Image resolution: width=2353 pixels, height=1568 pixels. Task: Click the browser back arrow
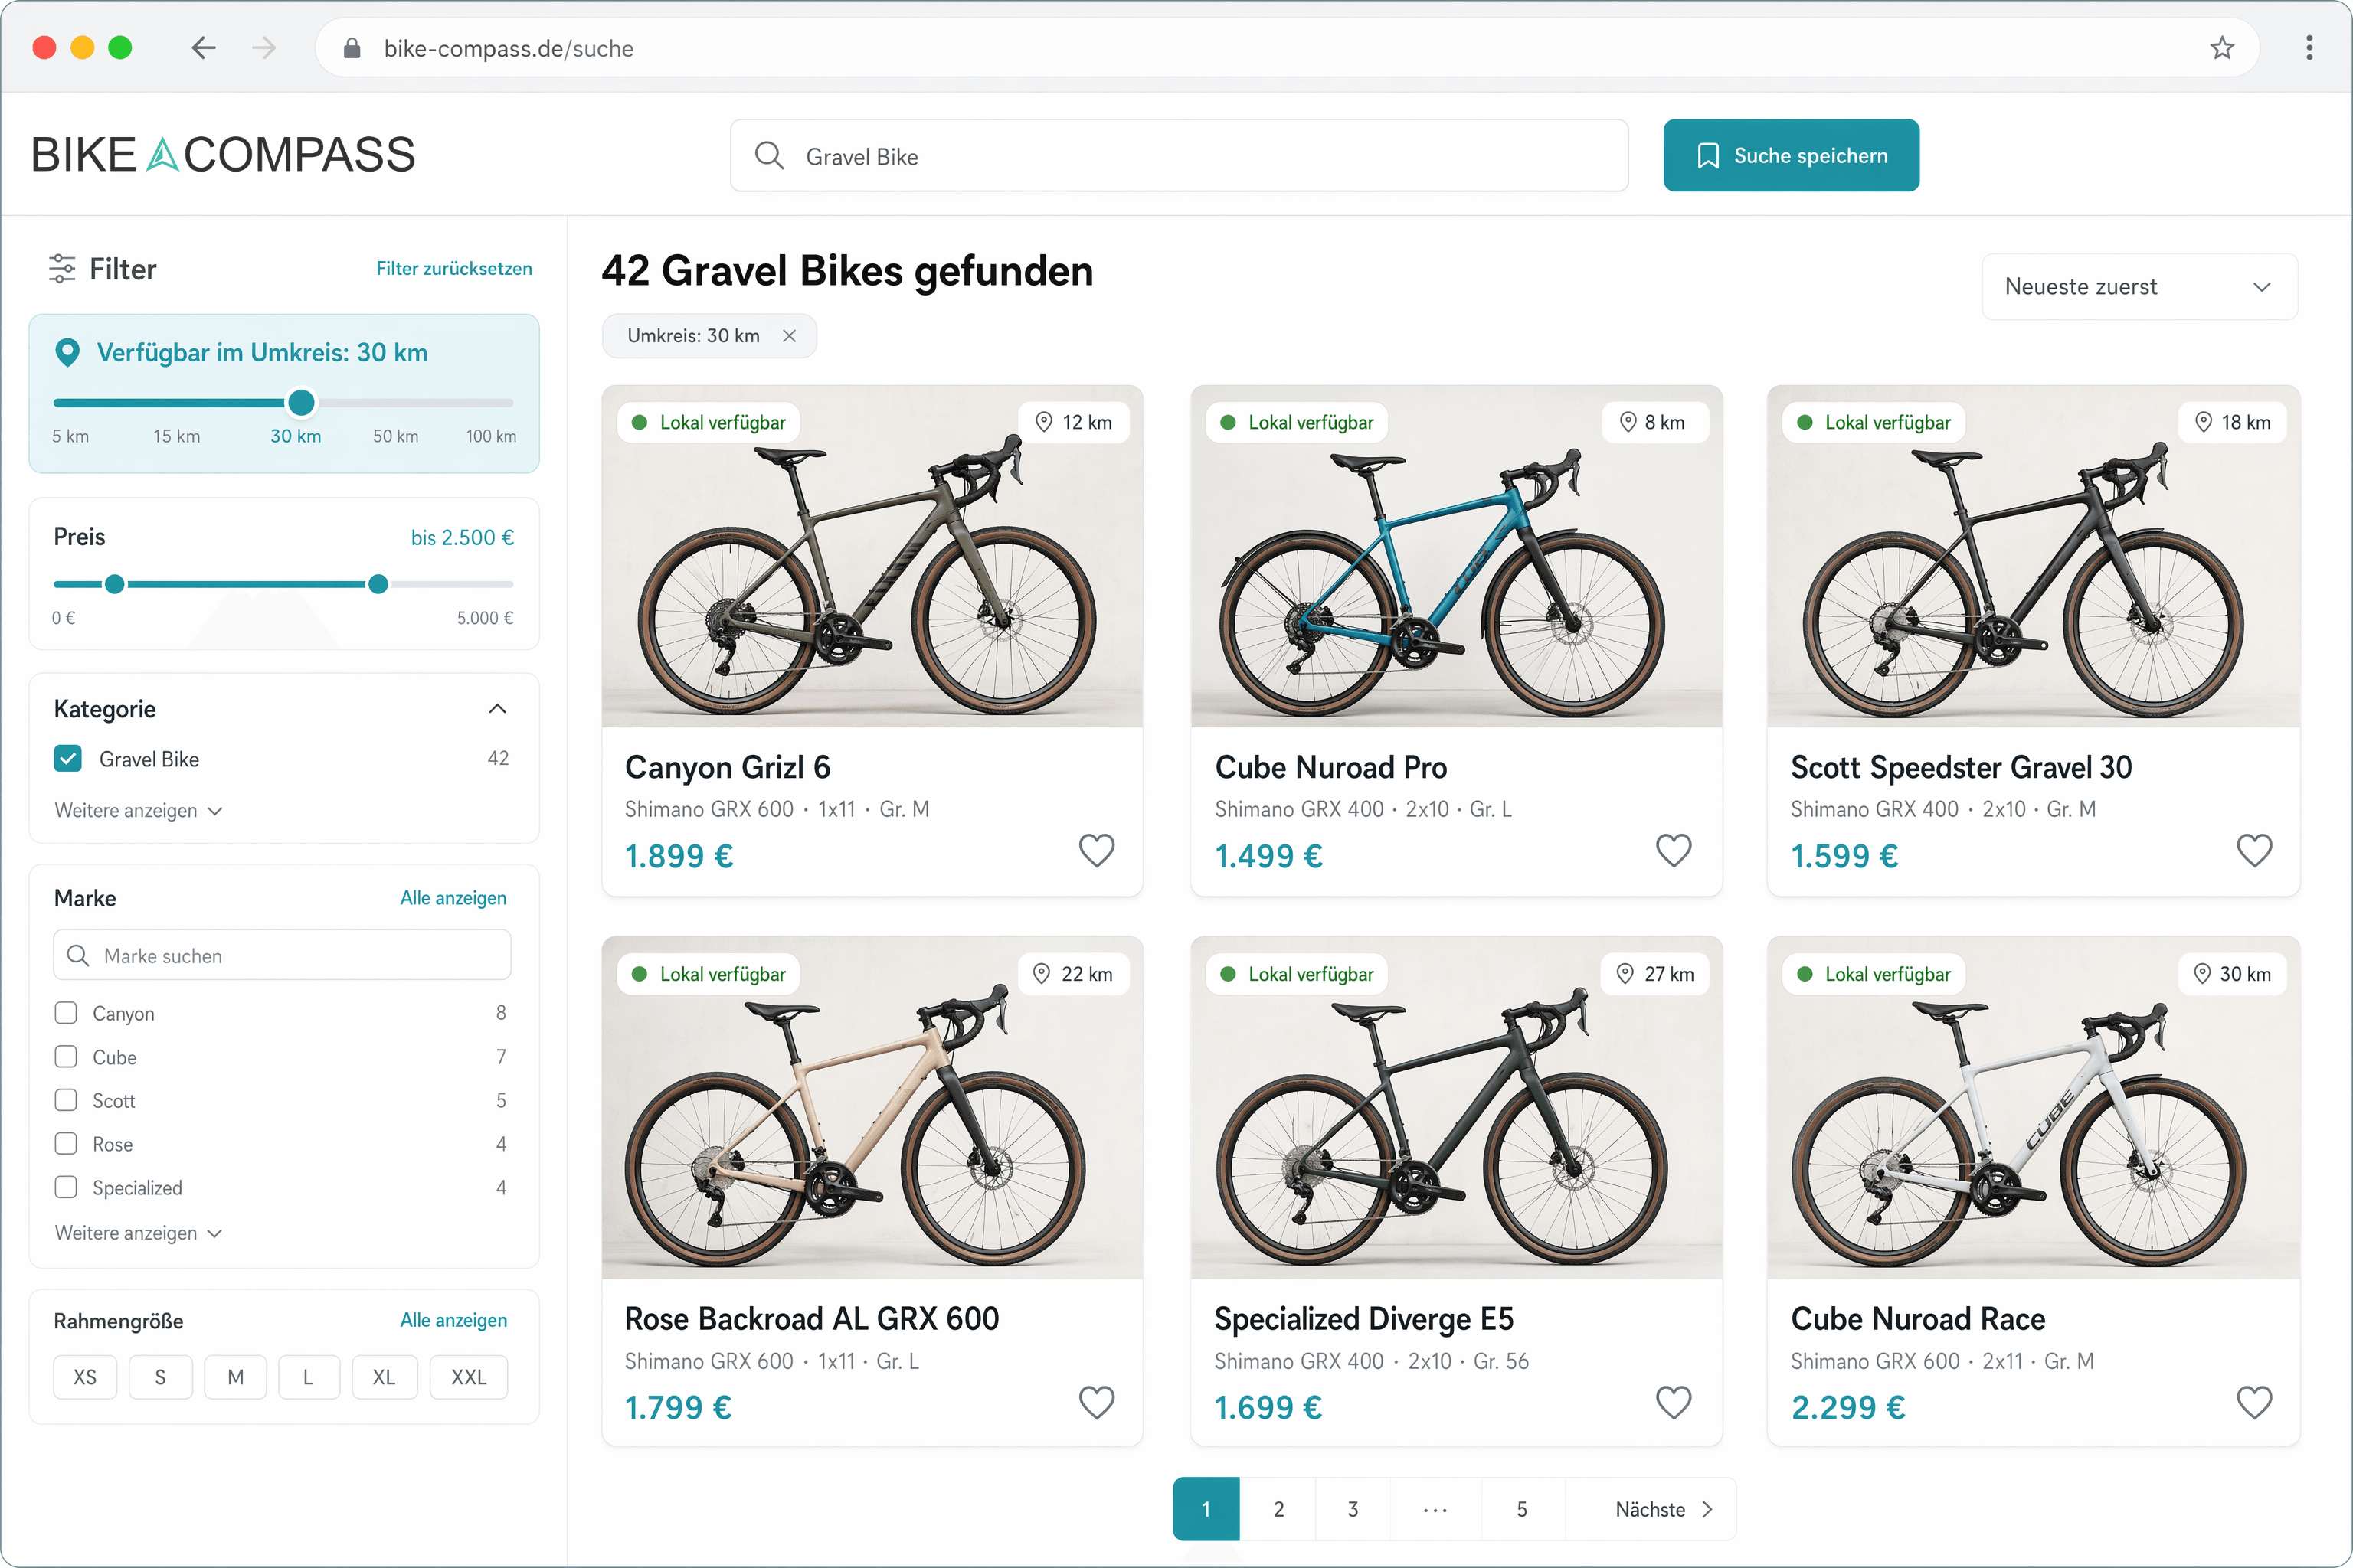204,48
